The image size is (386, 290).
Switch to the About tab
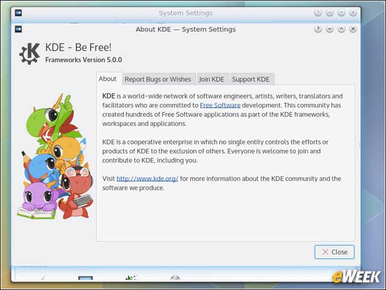click(107, 79)
